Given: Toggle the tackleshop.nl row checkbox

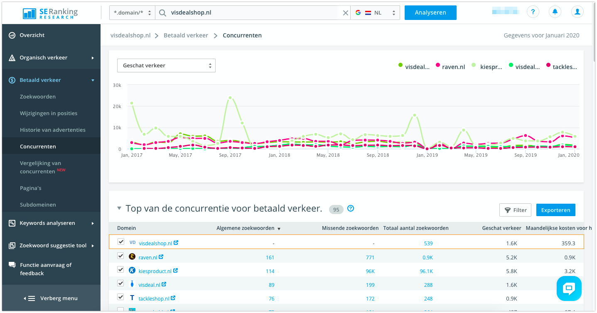Looking at the screenshot, I should (121, 297).
